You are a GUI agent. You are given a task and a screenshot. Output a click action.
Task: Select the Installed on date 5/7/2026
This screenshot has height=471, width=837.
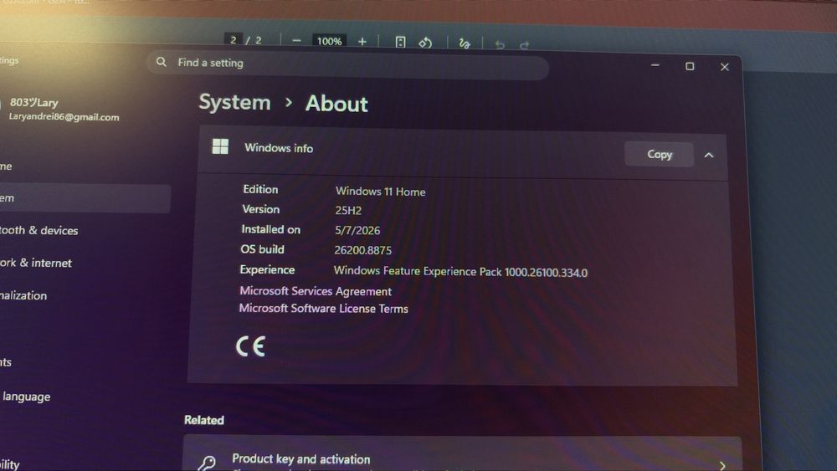357,230
